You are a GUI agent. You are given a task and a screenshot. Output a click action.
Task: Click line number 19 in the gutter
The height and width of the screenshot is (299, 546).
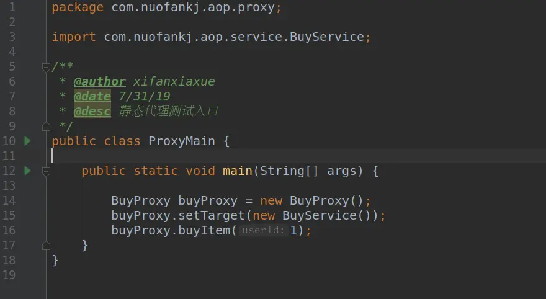click(9, 275)
